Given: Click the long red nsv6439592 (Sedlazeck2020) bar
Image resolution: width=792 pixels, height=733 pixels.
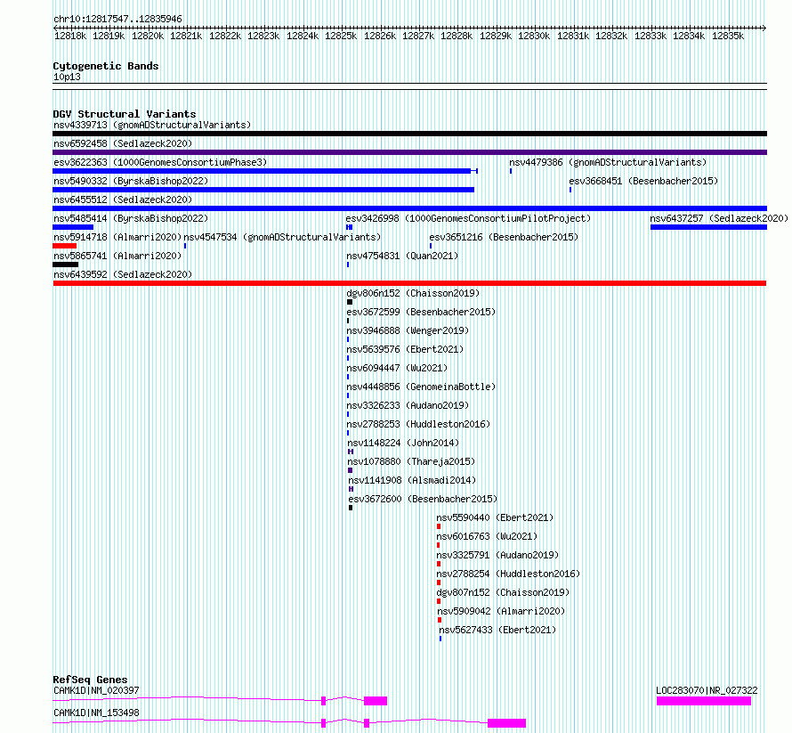Looking at the screenshot, I should point(409,283).
